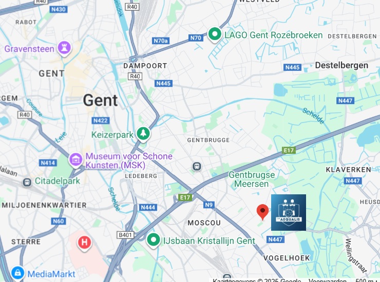Click the train station icon near Citadelpark
Screen dimensions: 380x282
(27, 182)
